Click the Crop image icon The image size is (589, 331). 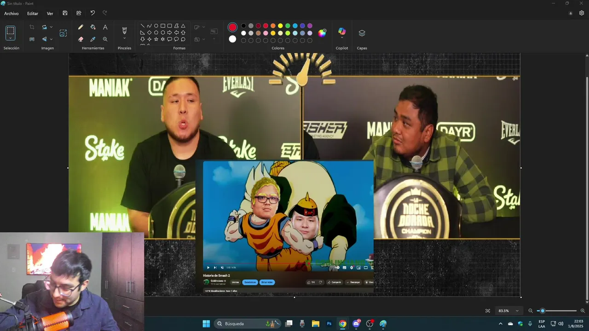click(x=32, y=27)
